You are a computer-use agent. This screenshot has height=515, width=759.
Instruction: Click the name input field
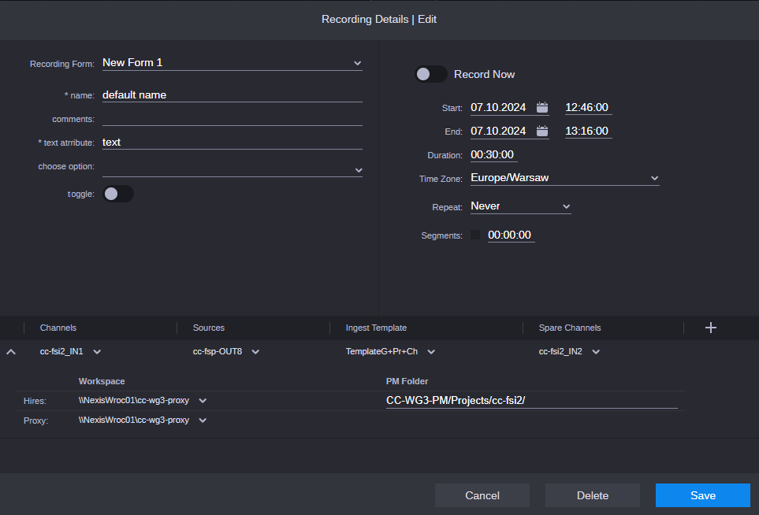tap(233, 94)
